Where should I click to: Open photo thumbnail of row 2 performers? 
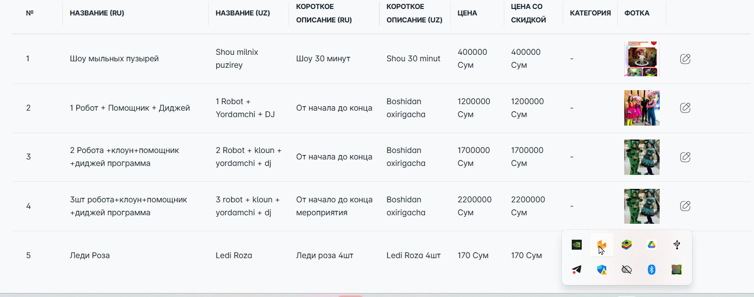click(x=642, y=108)
